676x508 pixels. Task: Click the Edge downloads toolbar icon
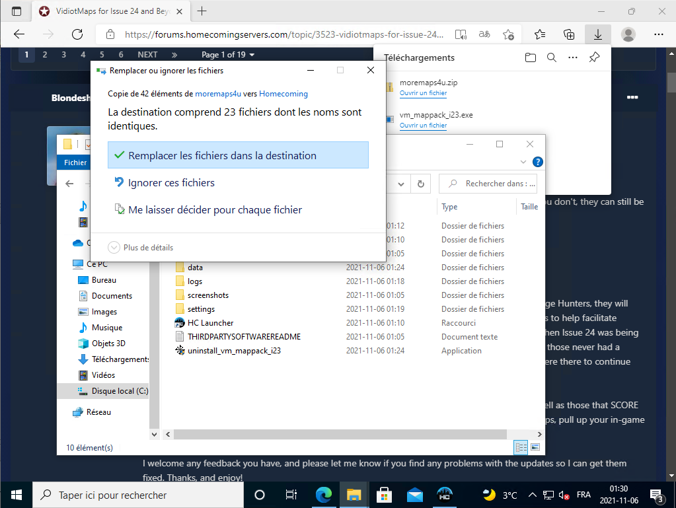(597, 34)
